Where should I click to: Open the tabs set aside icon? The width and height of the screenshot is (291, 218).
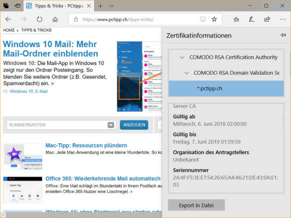tap(6, 6)
